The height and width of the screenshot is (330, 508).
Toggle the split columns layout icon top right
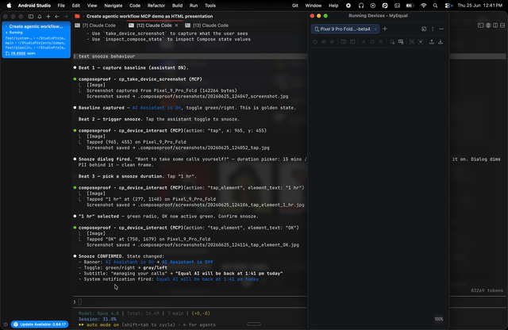[x=495, y=25]
